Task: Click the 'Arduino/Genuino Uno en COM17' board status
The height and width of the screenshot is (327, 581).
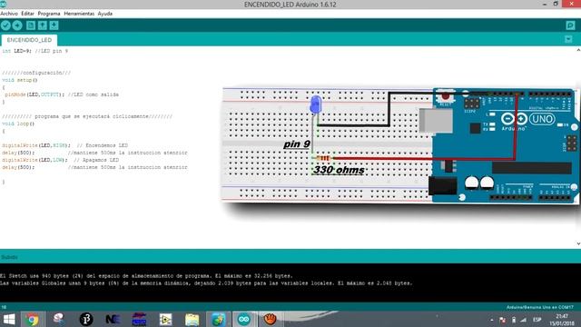Action: coord(540,307)
